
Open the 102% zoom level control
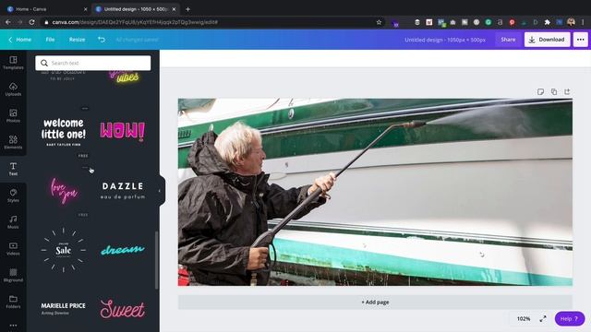[x=524, y=318]
